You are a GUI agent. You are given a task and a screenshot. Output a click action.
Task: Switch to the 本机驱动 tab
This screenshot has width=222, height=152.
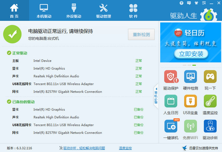(x=44, y=11)
